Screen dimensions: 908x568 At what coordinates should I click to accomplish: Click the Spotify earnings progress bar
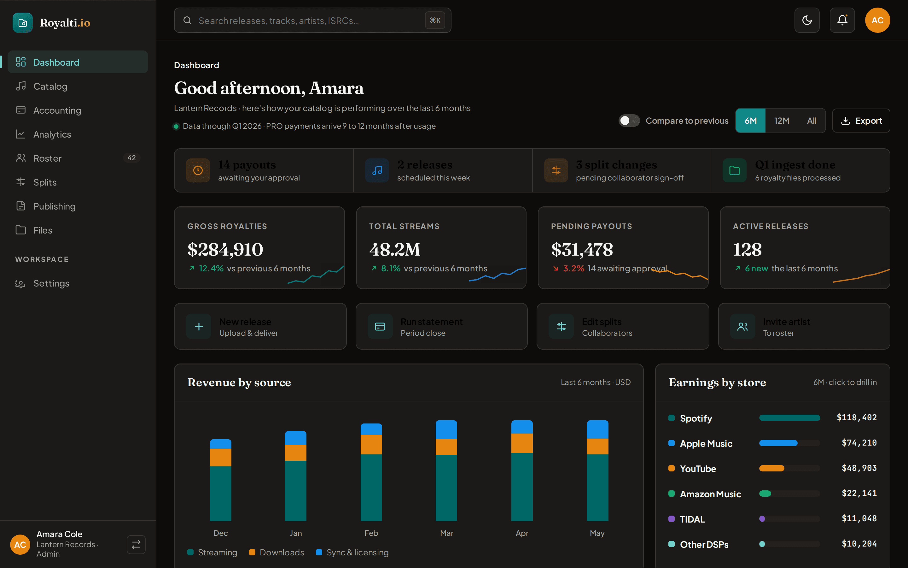click(789, 418)
